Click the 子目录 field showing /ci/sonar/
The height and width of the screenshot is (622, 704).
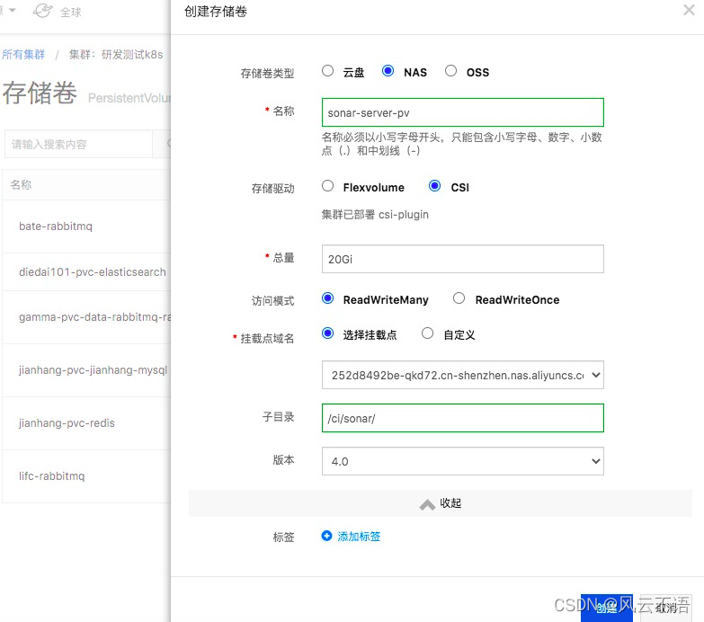(x=463, y=418)
